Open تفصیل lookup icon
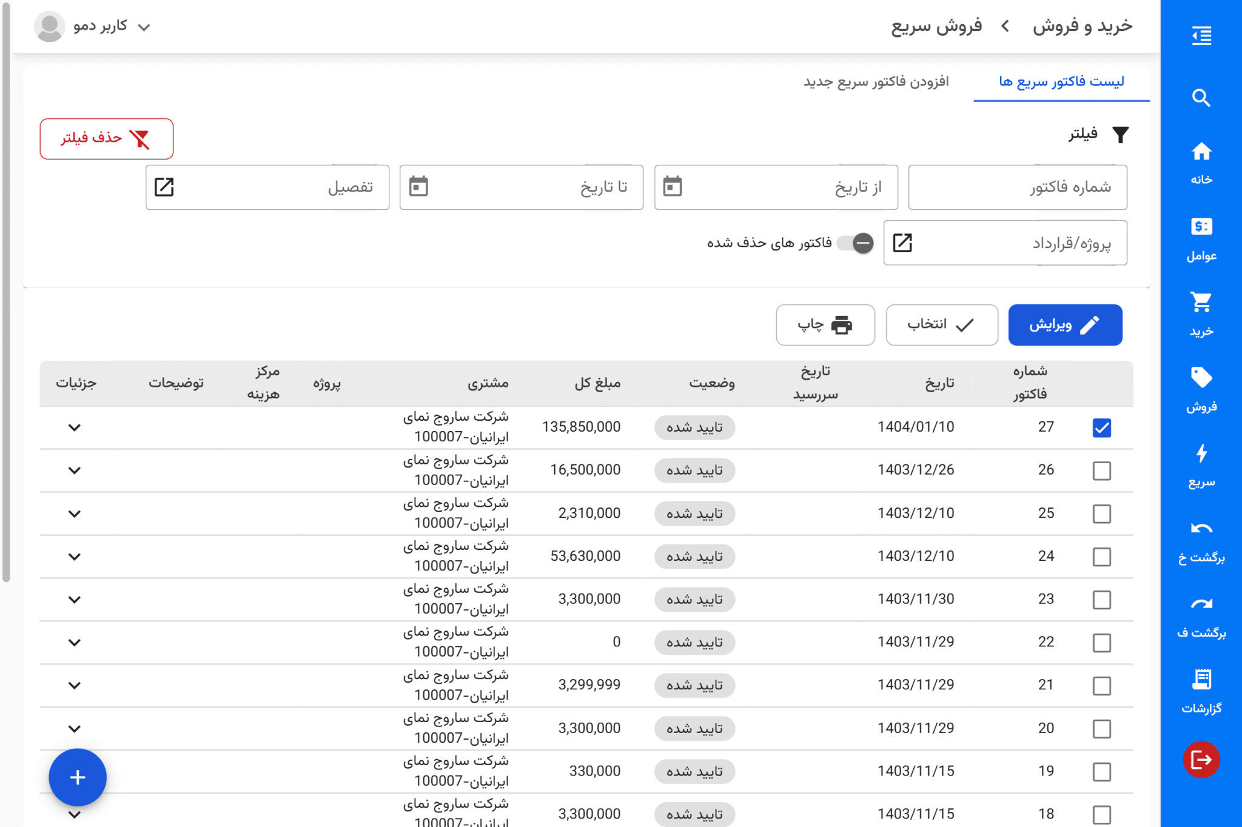This screenshot has height=827, width=1242. click(x=164, y=187)
